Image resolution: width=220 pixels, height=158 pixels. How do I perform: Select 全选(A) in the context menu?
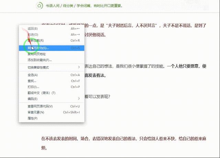[52, 75]
